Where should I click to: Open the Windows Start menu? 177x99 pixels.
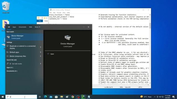(x=2, y=97)
